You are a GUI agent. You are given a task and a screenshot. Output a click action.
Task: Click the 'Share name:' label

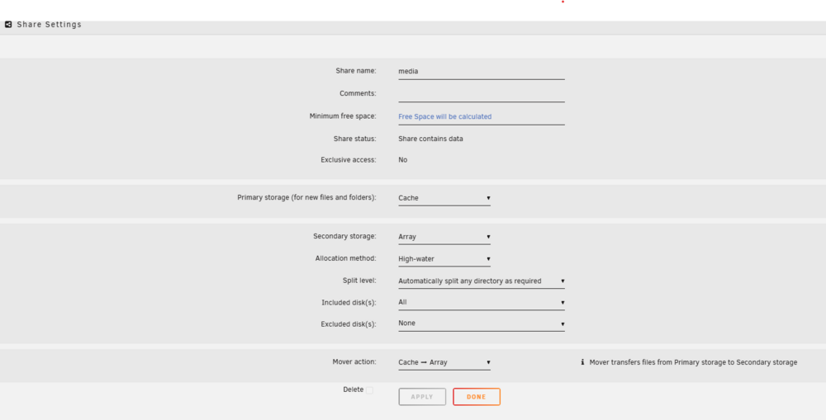356,70
